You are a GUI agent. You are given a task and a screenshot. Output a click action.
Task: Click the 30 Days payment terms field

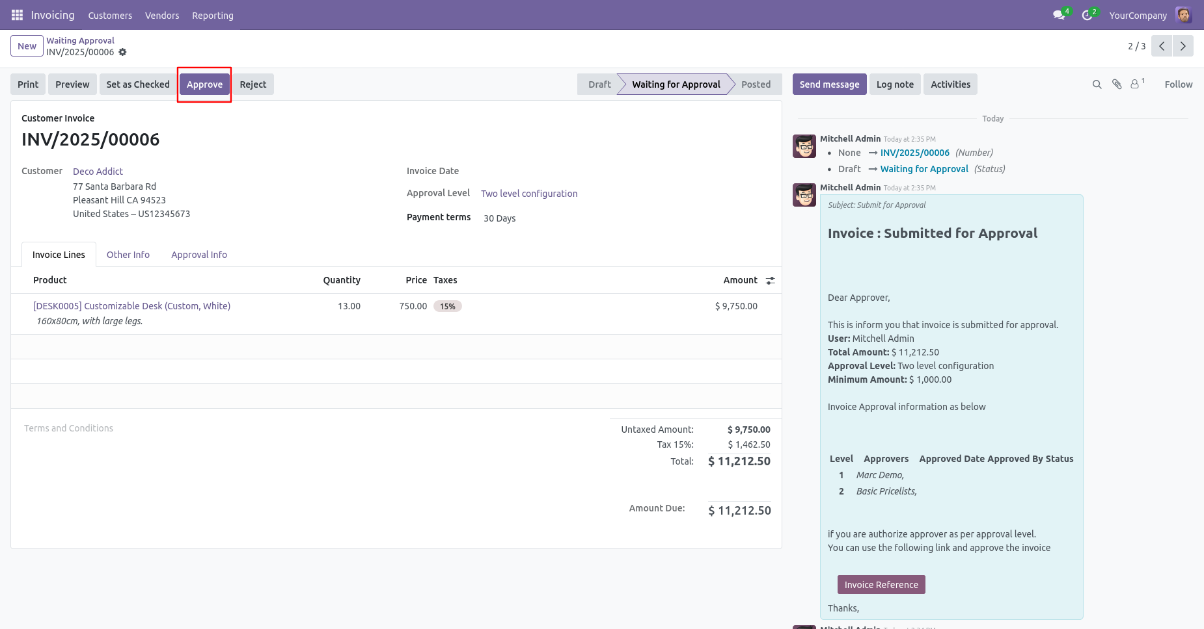[499, 218]
